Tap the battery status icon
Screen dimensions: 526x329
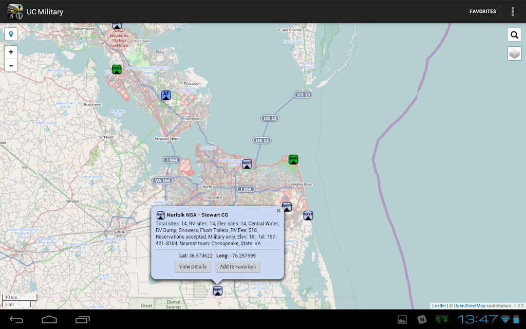tap(516, 319)
